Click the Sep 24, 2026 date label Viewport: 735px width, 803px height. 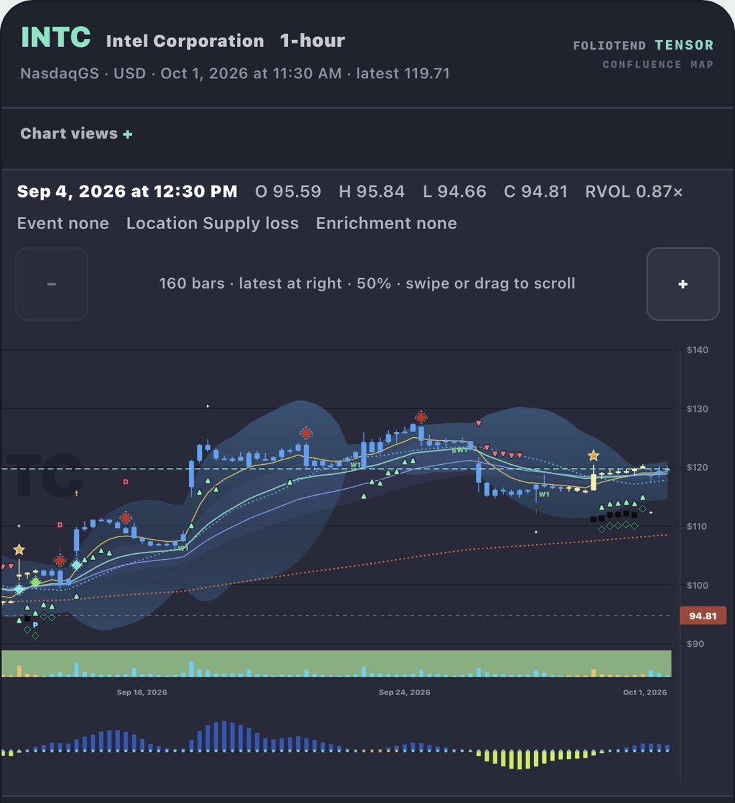pyautogui.click(x=404, y=692)
